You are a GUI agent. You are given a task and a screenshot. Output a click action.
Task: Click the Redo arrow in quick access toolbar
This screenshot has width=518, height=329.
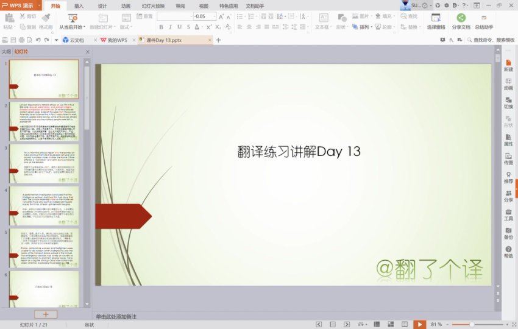click(x=46, y=40)
